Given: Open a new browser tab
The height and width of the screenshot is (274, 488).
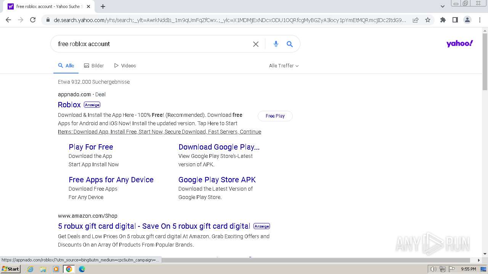Looking at the screenshot, I should 103,6.
